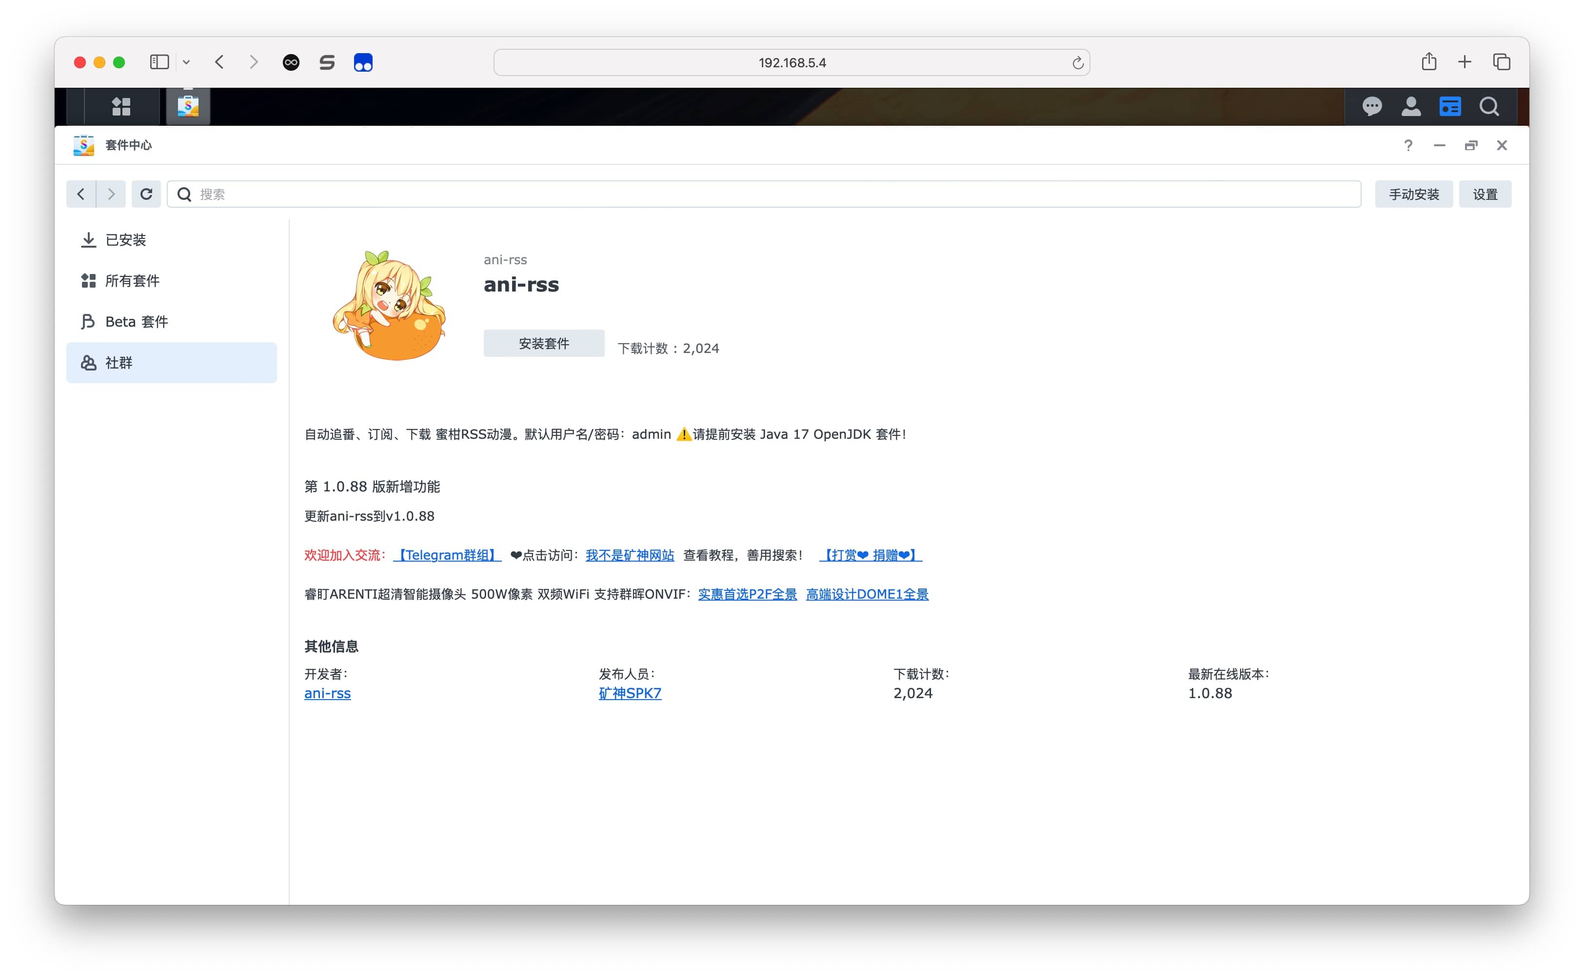
Task: Open the Telegram群组 link
Action: (x=447, y=555)
